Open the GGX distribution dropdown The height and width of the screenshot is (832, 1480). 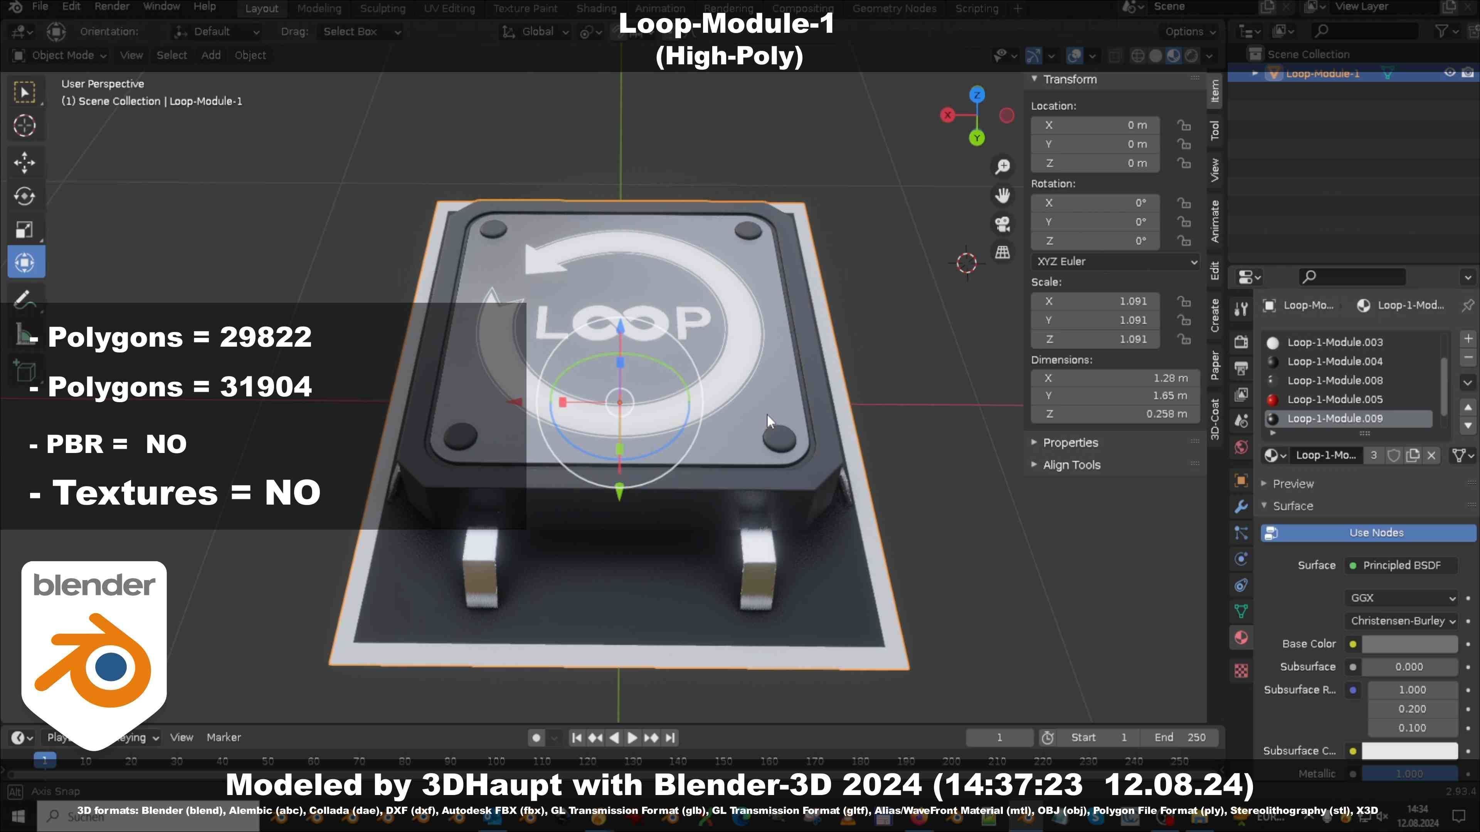coord(1401,598)
